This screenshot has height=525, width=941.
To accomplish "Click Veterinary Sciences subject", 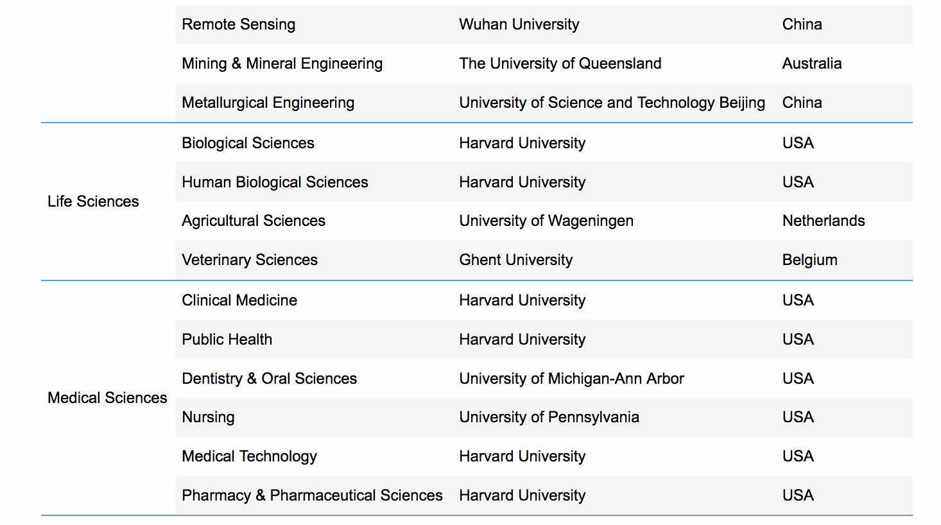I will click(x=250, y=260).
